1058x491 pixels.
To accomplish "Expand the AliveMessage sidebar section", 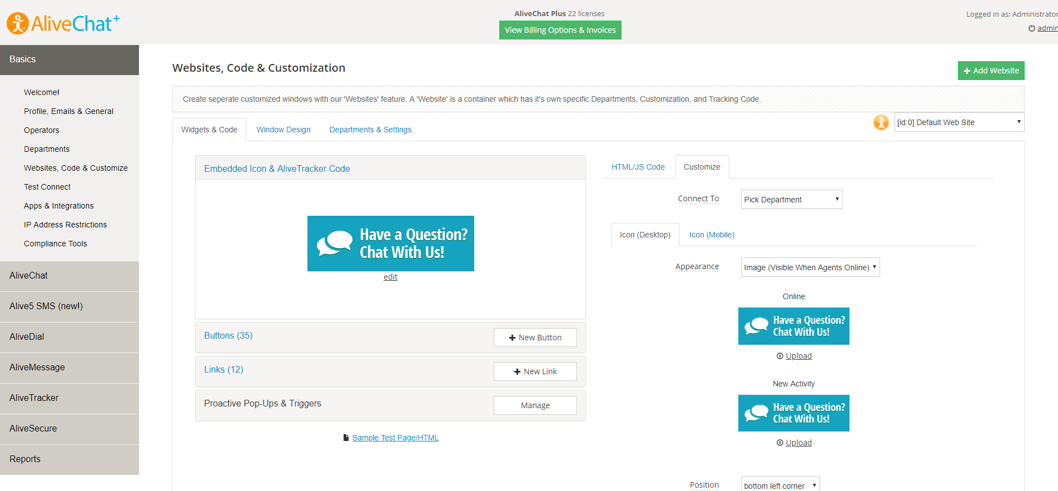I will [69, 368].
